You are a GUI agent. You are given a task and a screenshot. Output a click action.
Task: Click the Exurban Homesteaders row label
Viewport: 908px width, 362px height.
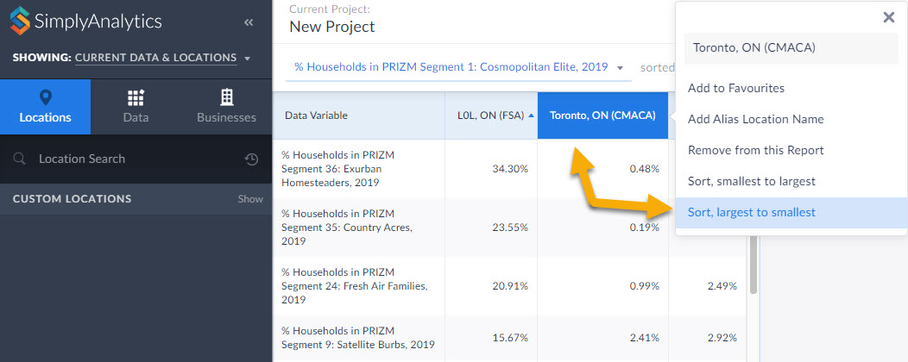pos(338,168)
